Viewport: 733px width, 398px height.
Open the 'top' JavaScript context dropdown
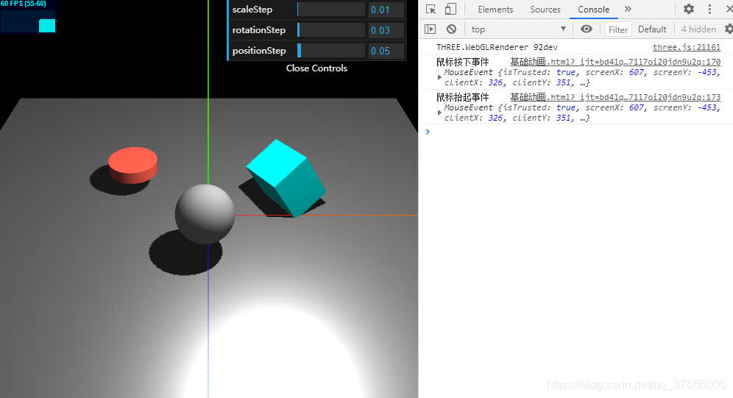518,29
